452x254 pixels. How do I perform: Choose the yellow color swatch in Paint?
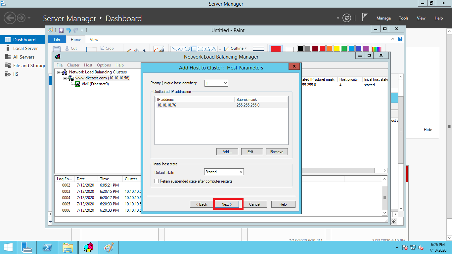337,48
